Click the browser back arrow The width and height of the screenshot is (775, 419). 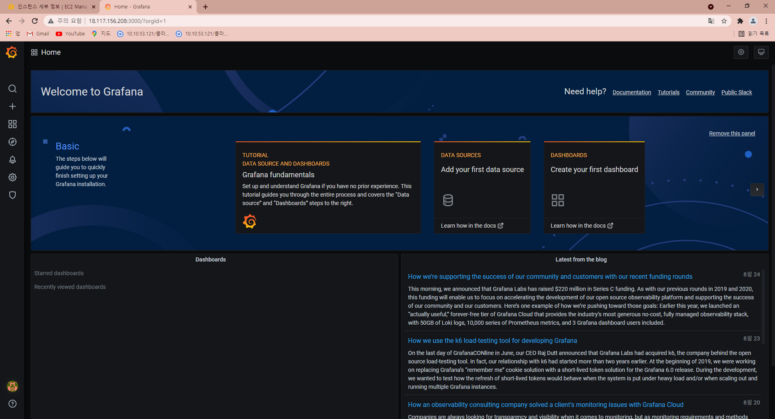(x=9, y=21)
